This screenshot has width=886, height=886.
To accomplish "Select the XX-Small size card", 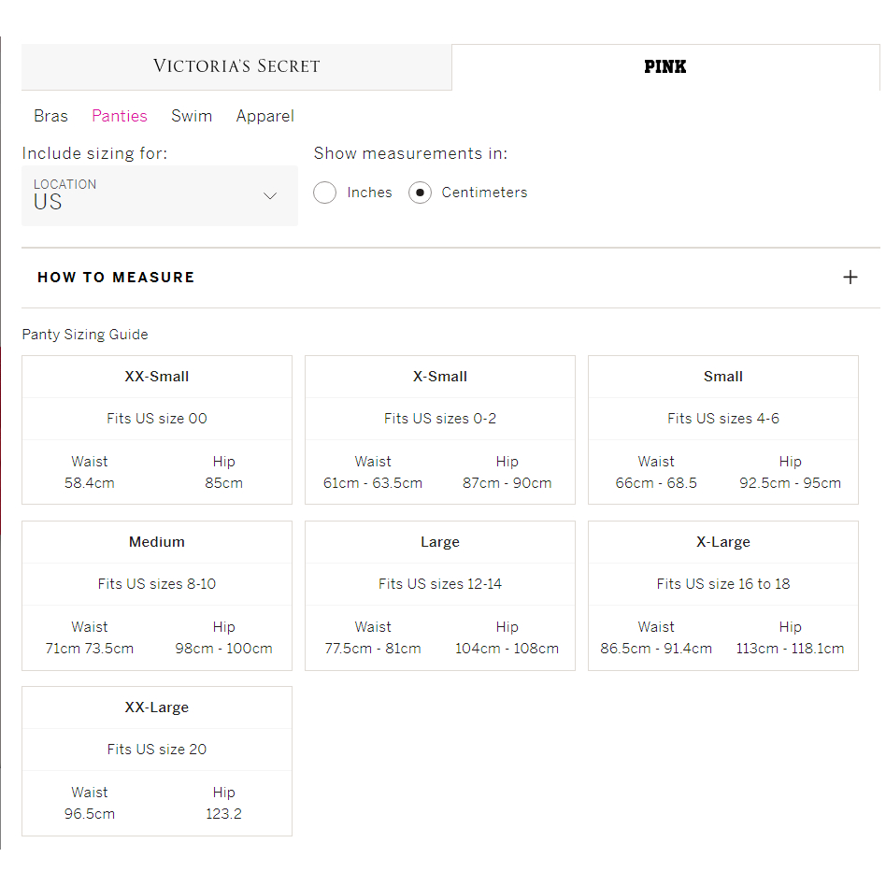I will pos(156,377).
